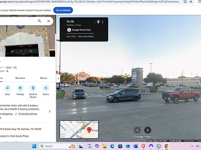Screen dimensions: 201x150
Task: Open the three-dot menu in Street View card
Action: 103,22
